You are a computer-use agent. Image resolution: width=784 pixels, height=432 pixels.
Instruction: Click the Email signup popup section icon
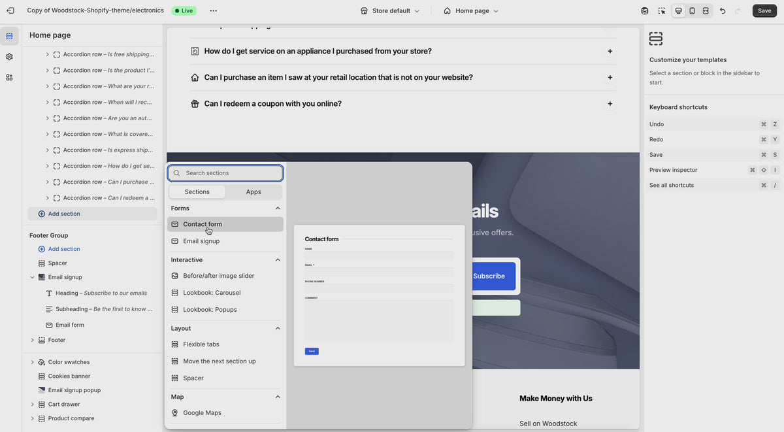pyautogui.click(x=42, y=390)
